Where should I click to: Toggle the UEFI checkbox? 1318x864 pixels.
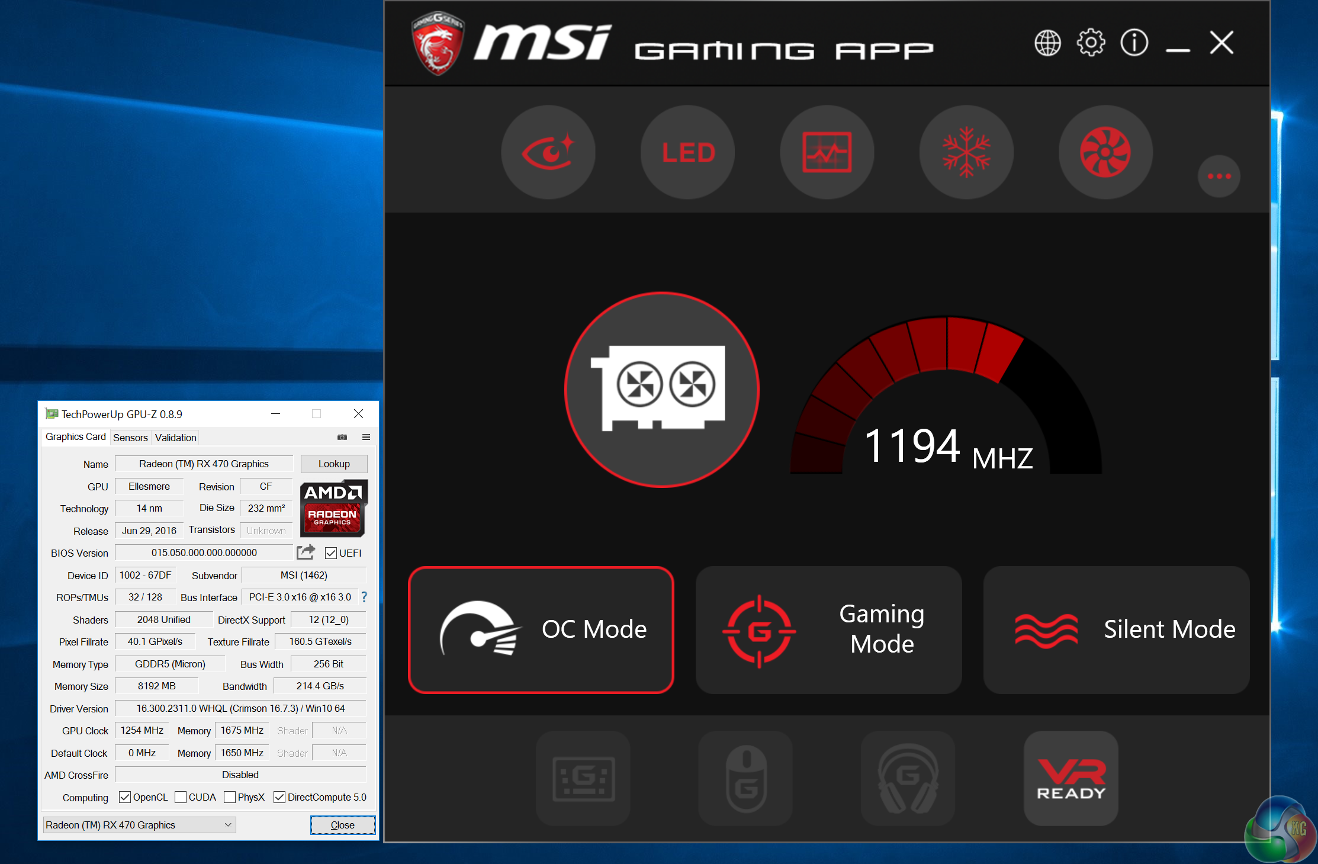(x=331, y=553)
